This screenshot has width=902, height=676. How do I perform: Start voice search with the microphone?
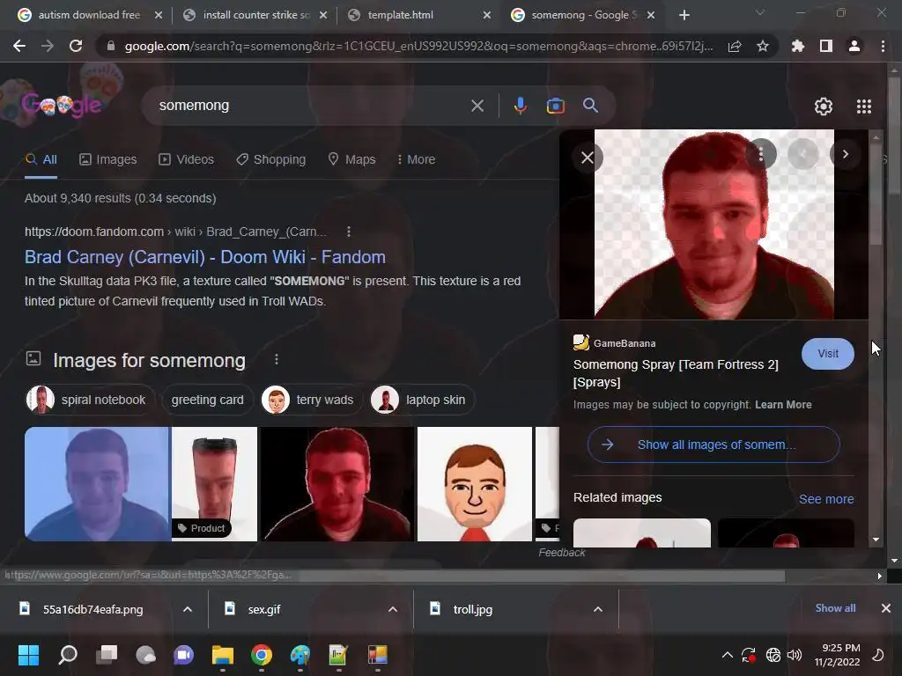click(520, 106)
